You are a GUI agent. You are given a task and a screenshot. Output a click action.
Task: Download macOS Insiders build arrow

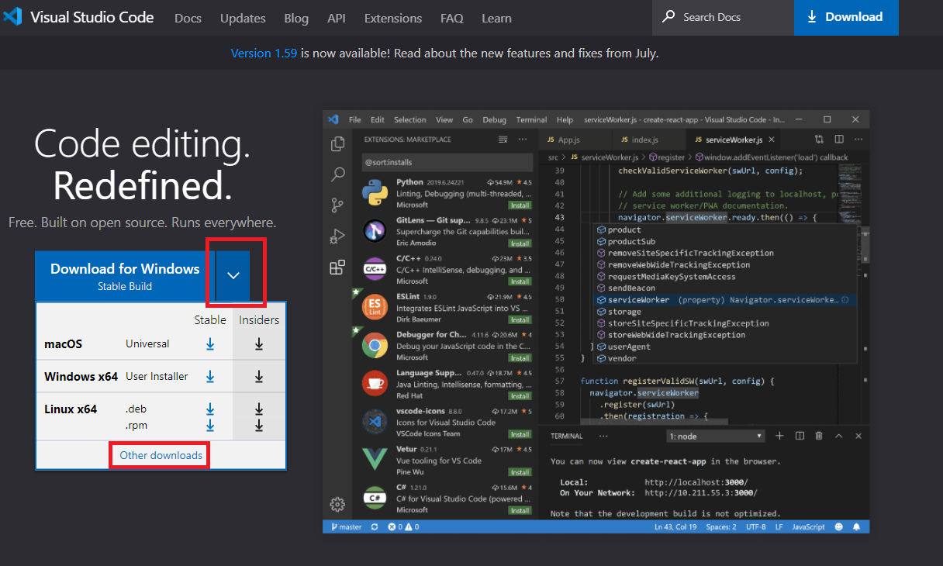coord(259,344)
